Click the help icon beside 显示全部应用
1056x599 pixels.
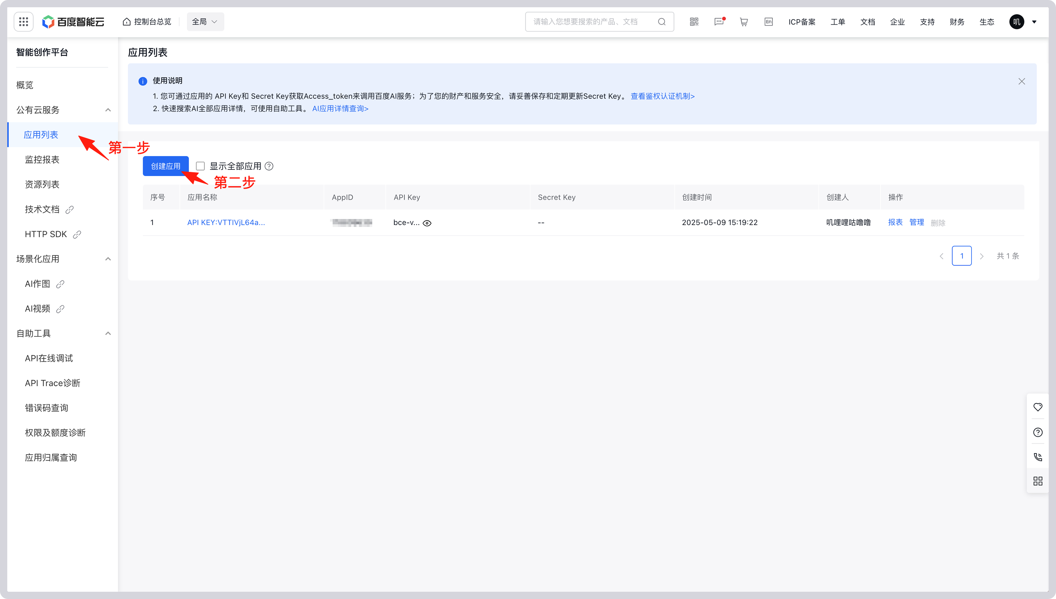pyautogui.click(x=269, y=166)
